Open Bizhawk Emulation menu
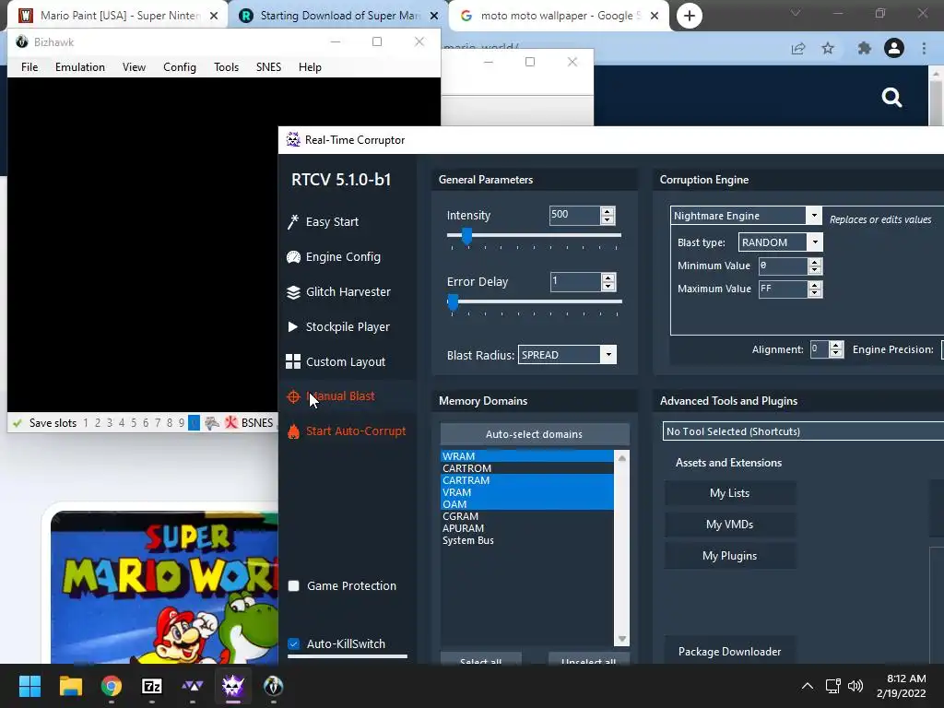 [x=80, y=66]
